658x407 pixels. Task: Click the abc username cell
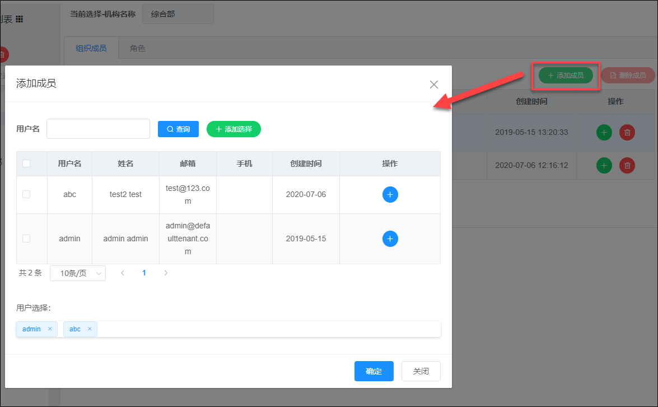pos(69,195)
